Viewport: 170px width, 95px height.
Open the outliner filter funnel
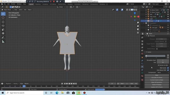(166, 7)
